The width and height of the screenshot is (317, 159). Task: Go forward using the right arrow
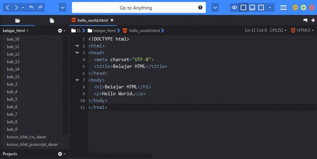coord(16,8)
